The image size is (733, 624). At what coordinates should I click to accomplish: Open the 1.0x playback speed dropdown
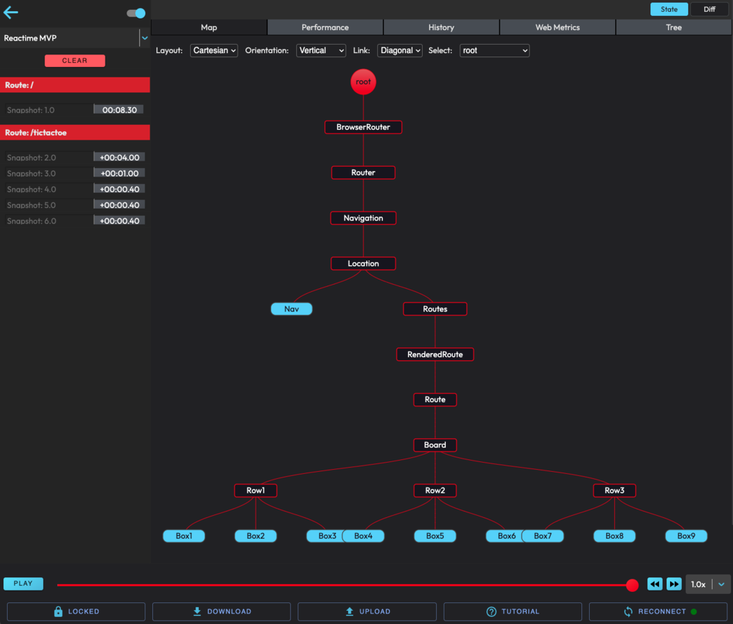pos(708,584)
